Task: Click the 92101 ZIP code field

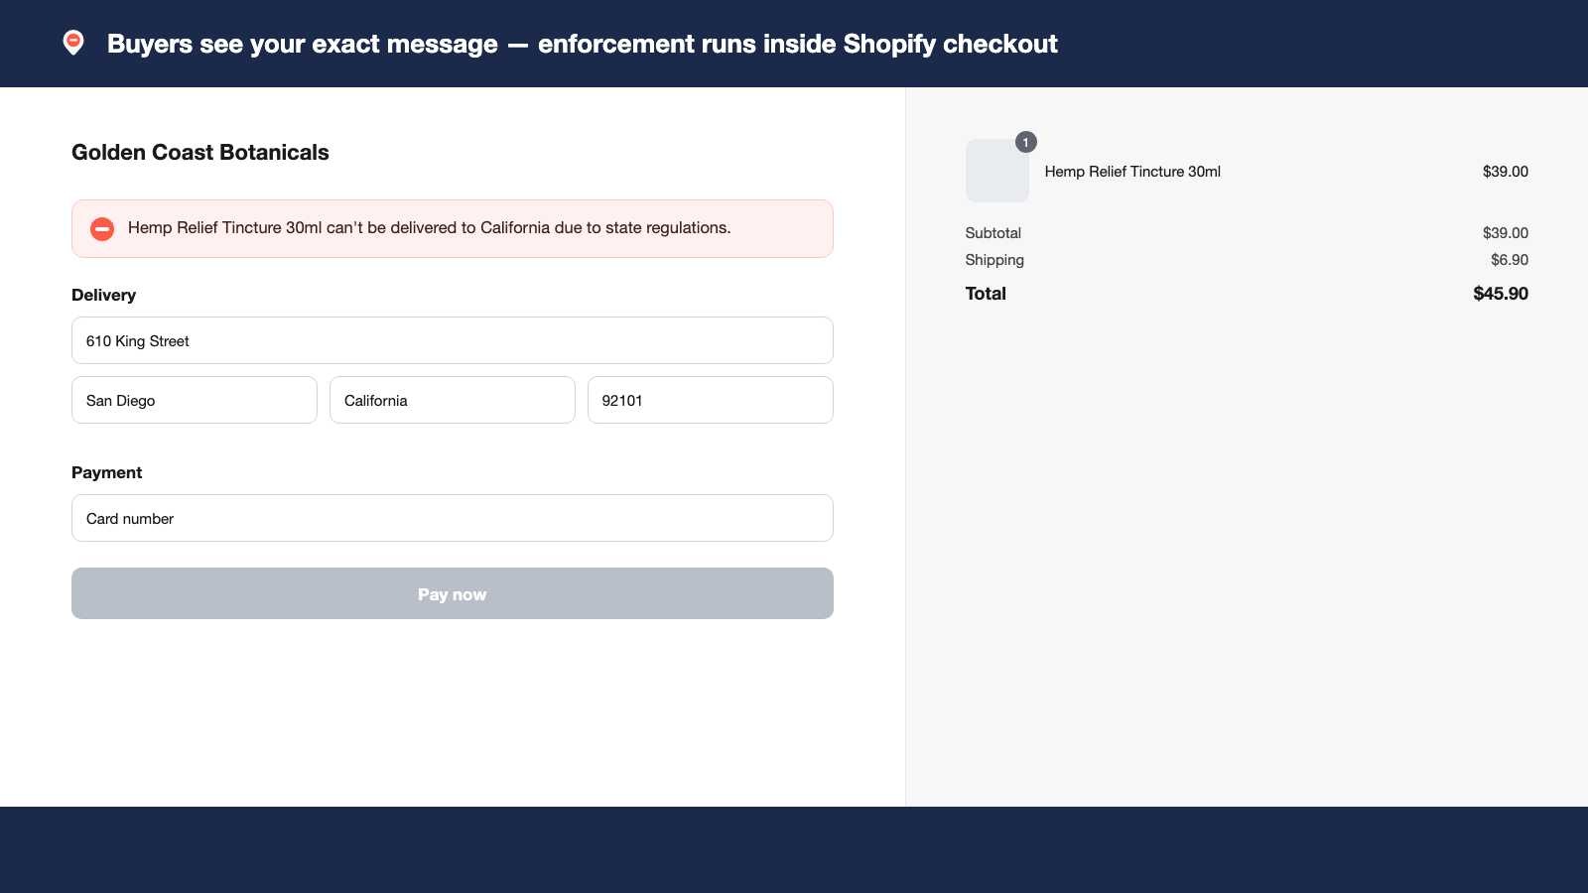Action: [x=711, y=400]
